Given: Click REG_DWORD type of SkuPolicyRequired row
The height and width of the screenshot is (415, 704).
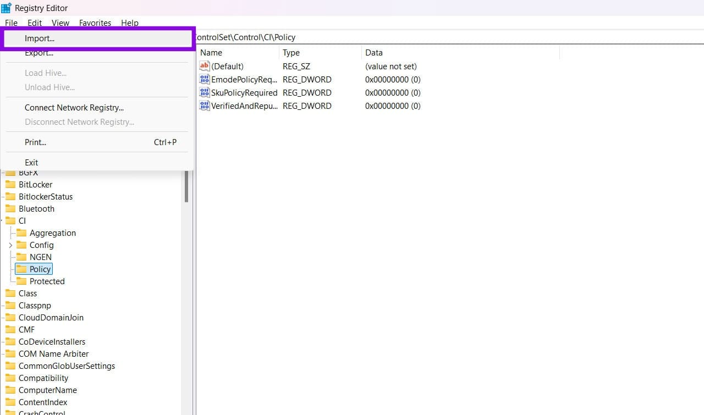Looking at the screenshot, I should [307, 92].
